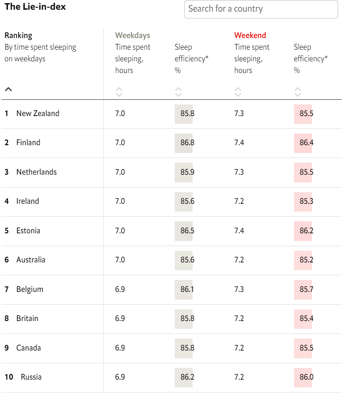346x401 pixels.
Task: Select Canada in the table
Action: point(28,348)
